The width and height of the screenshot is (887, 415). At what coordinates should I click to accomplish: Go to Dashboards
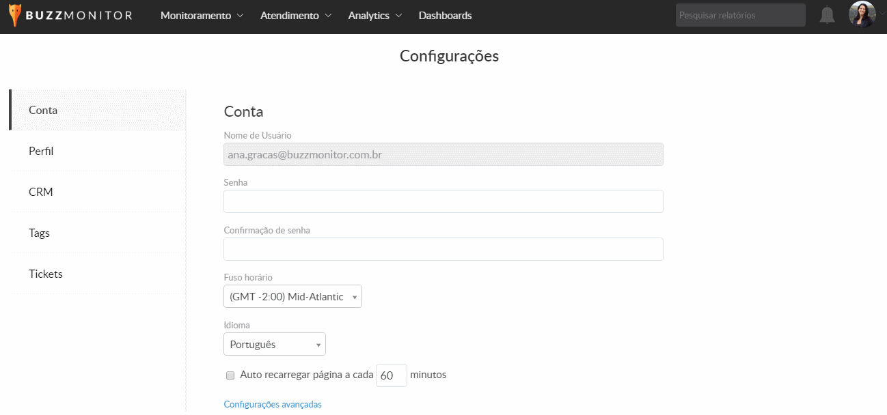coord(445,16)
